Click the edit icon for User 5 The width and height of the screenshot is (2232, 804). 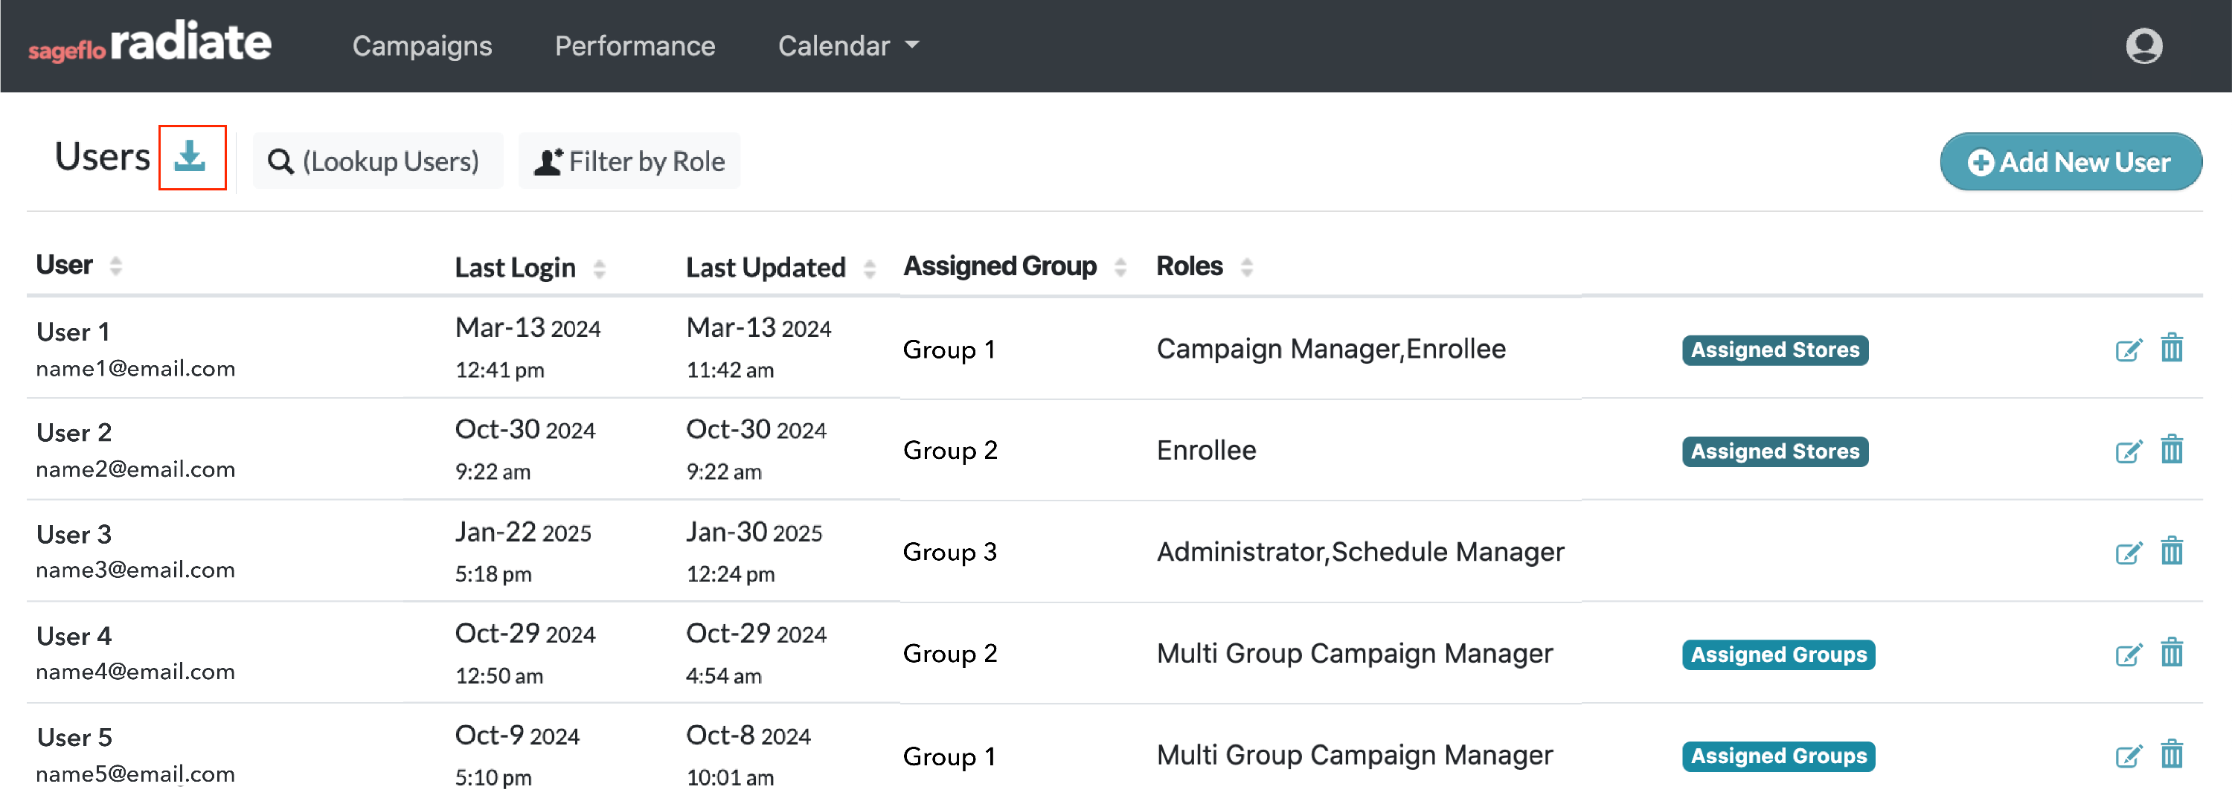pyautogui.click(x=2128, y=756)
